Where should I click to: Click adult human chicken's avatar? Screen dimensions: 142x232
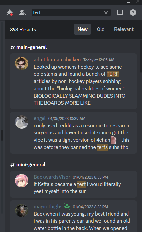click(22, 63)
